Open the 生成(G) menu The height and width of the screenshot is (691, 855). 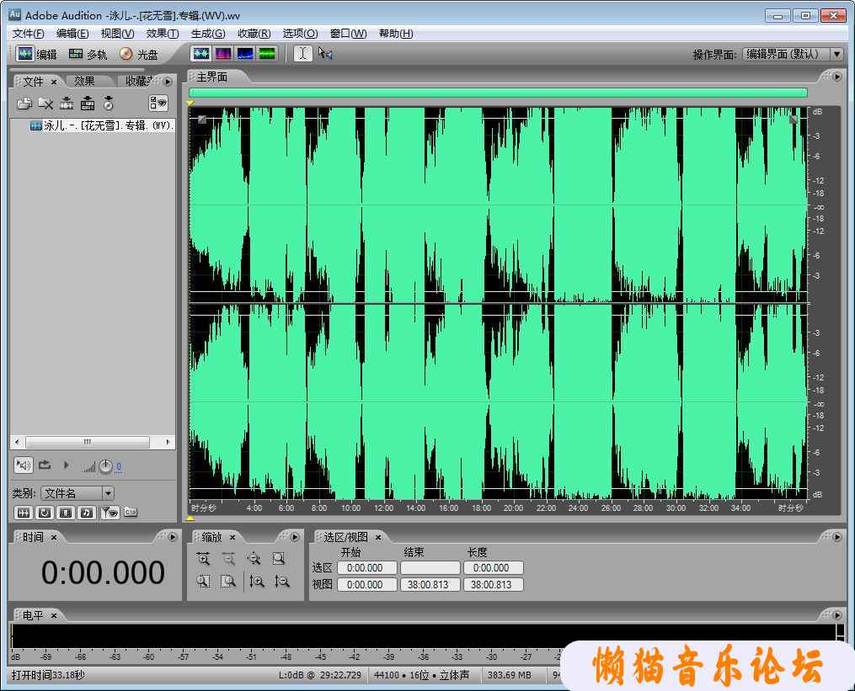click(208, 34)
